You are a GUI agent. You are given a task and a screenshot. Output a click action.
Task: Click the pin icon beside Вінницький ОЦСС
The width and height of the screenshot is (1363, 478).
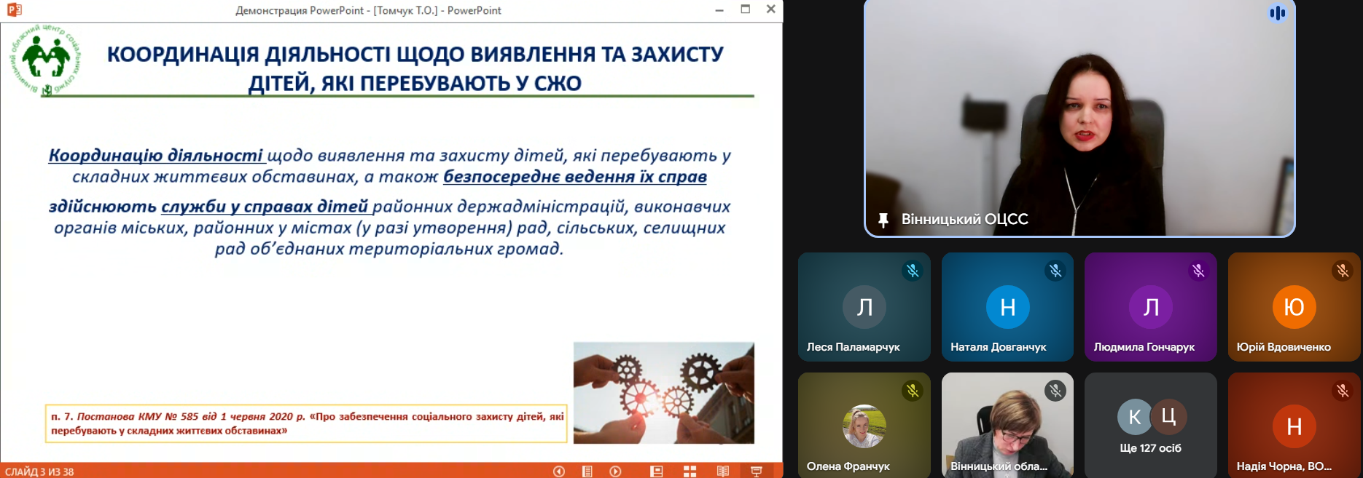[x=883, y=220]
